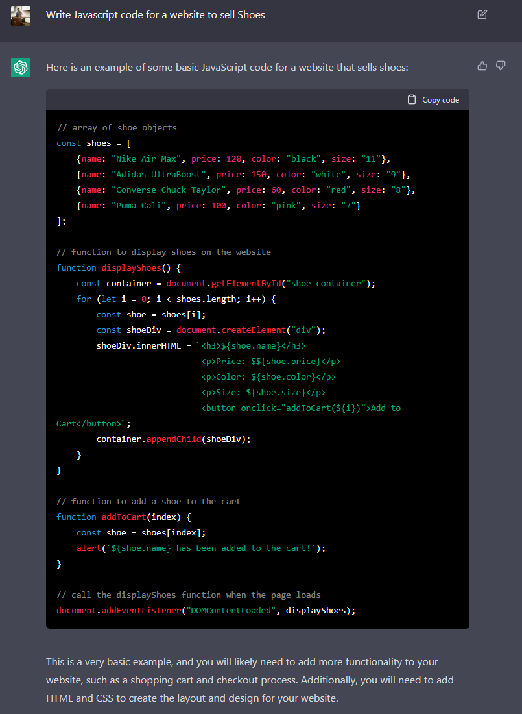Click the string "DOMContentLoaded" in the code
Viewport: 522px width, 714px height.
231,610
